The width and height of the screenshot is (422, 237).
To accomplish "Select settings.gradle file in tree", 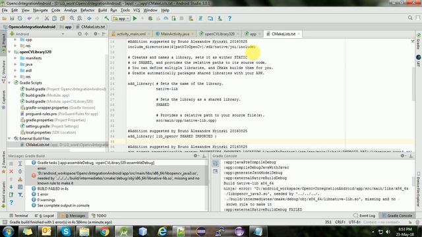I will [49, 126].
